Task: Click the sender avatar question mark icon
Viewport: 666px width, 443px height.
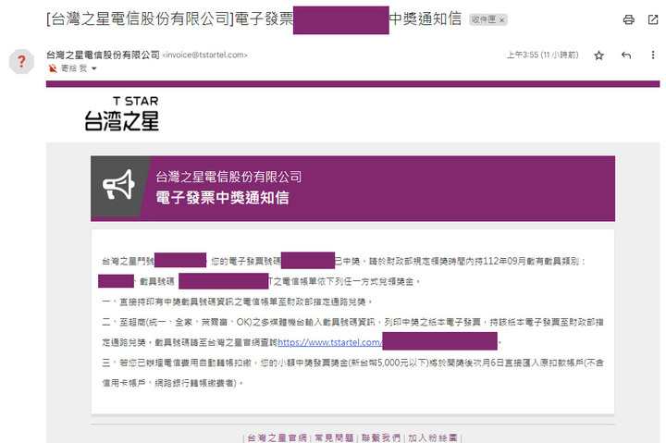Action: point(21,62)
